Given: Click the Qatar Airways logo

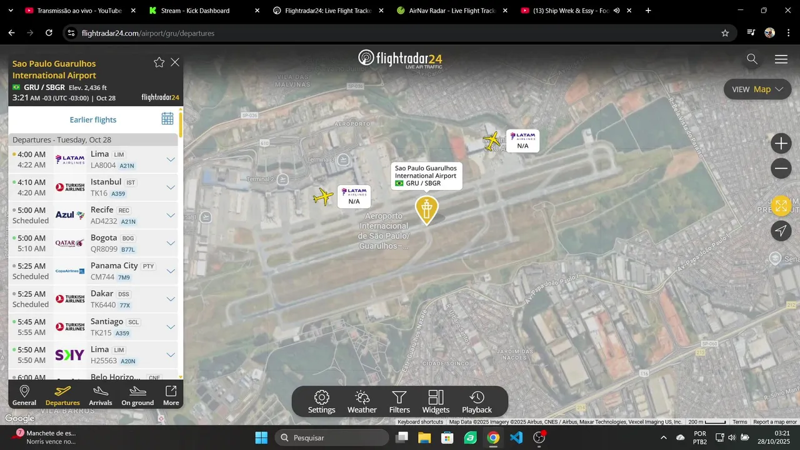Looking at the screenshot, I should pyautogui.click(x=70, y=243).
